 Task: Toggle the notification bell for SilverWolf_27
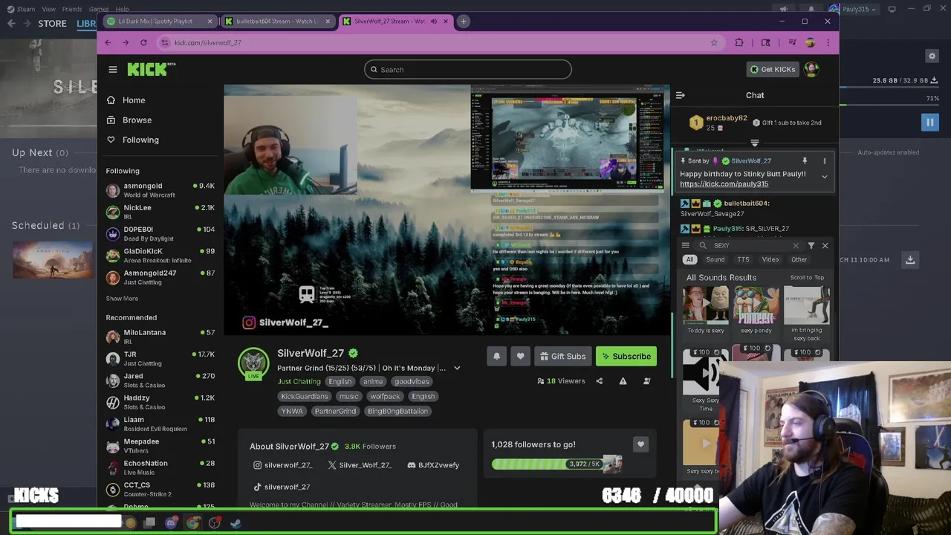pos(497,357)
